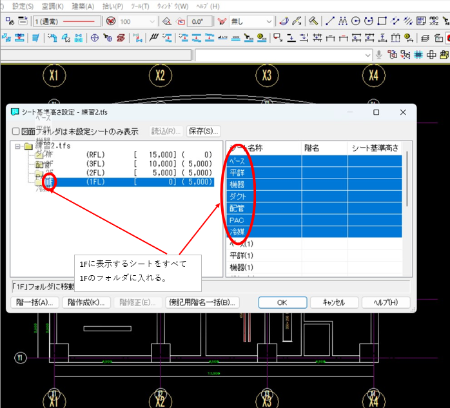Click the microphone icon in command bar
450x408 pixels.
[379, 55]
